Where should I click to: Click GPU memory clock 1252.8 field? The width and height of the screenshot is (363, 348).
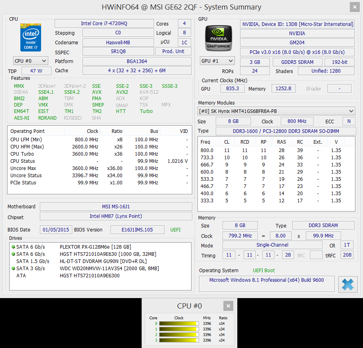point(283,89)
